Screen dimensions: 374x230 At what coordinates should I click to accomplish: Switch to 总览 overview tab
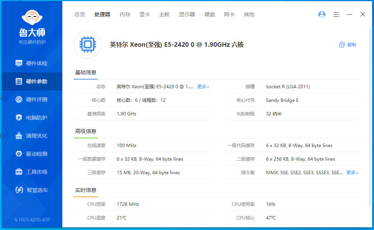[x=80, y=15]
